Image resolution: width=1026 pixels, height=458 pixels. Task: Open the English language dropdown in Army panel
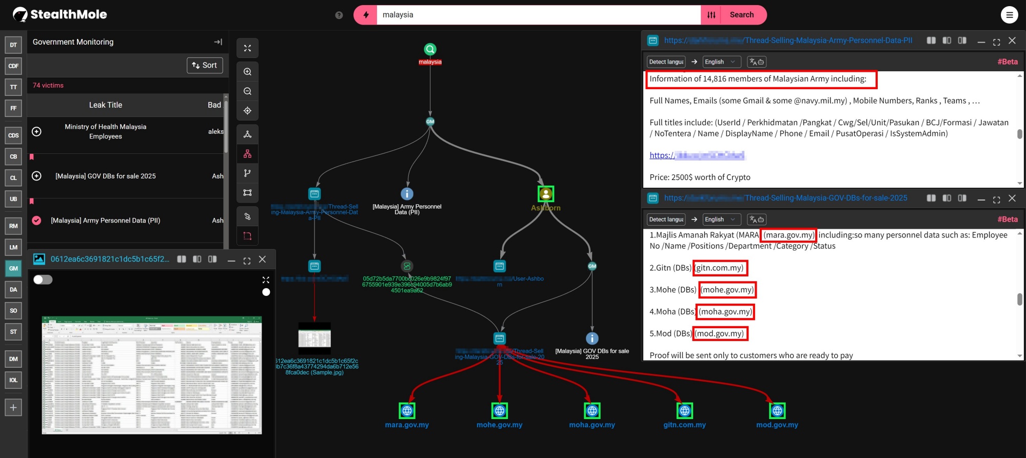[x=721, y=62]
